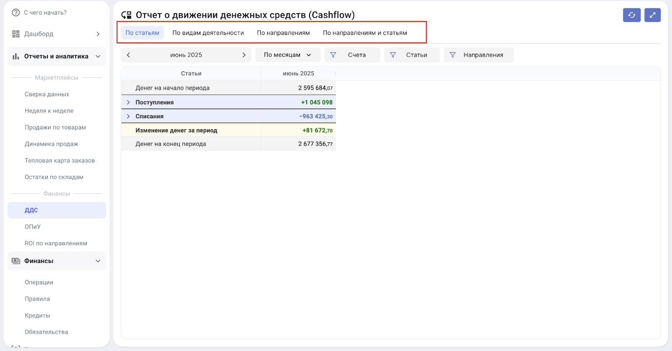This screenshot has height=351, width=672.
Task: Switch to По направлениям и статьям tab
Action: [365, 33]
